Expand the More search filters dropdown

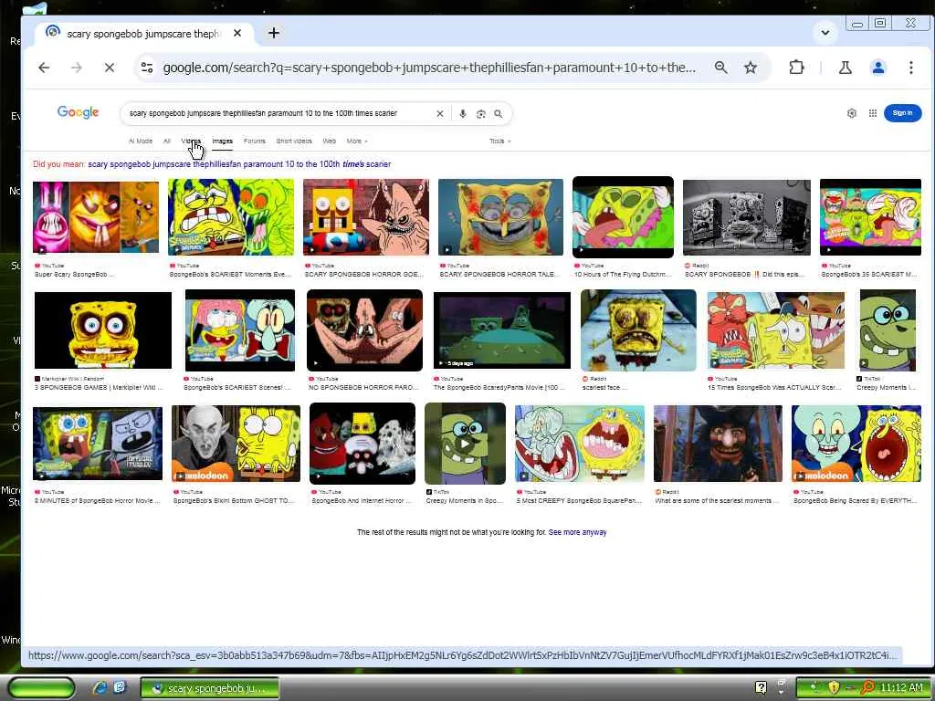357,141
